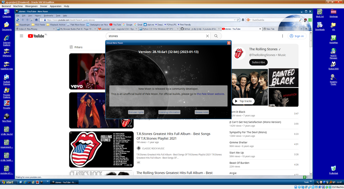The image size is (344, 189).
Task: Close the About New Moon dialog
Action: [229, 43]
